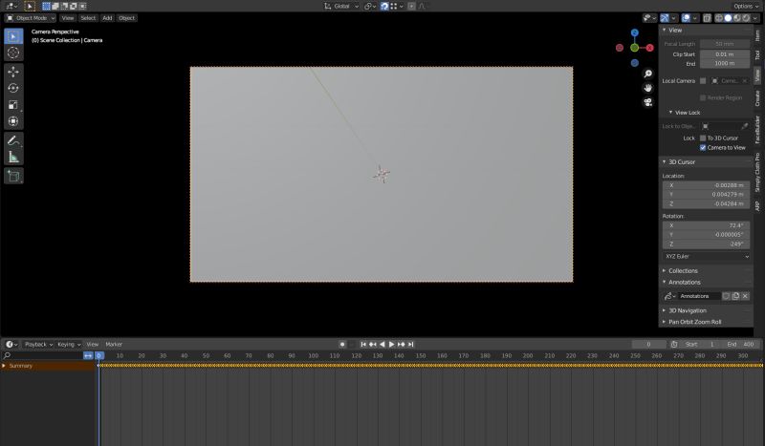Select the Add Cube tool

tap(13, 176)
